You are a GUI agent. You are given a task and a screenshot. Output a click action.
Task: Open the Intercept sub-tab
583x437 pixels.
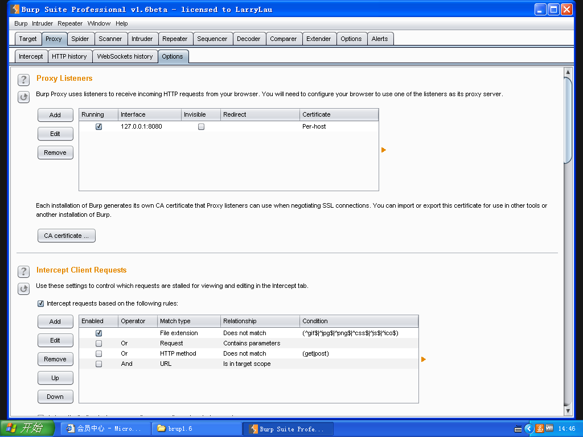click(31, 56)
